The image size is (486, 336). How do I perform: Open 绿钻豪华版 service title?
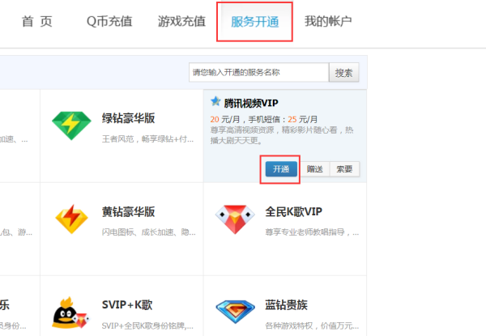click(128, 118)
